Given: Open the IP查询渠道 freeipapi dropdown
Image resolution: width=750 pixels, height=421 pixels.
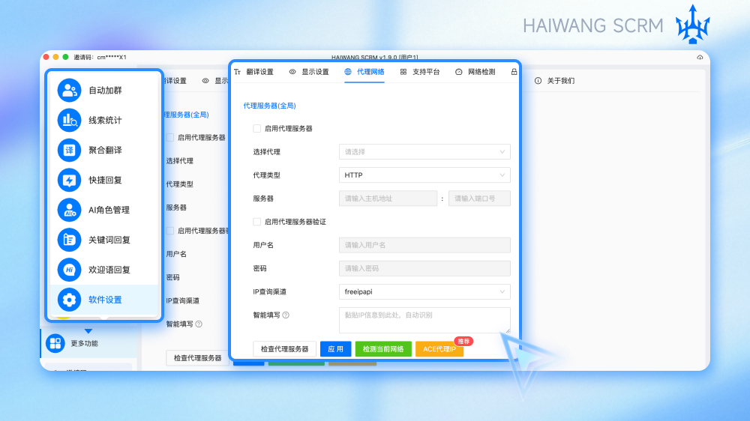Looking at the screenshot, I should 424,292.
